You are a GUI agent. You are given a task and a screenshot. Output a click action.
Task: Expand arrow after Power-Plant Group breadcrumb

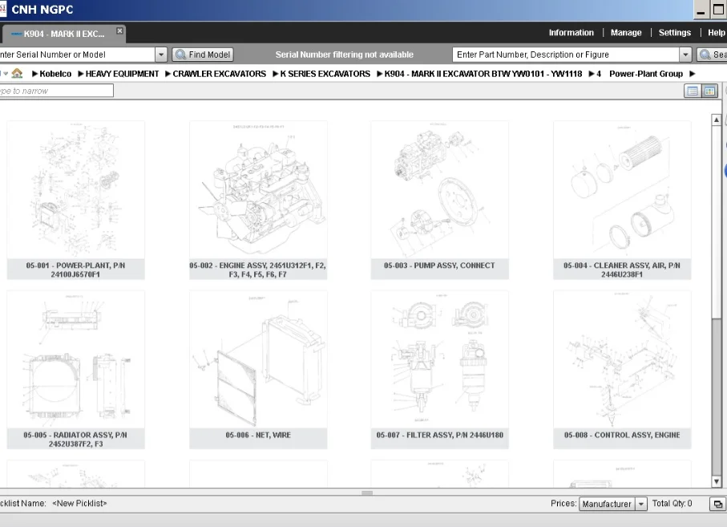pos(693,74)
